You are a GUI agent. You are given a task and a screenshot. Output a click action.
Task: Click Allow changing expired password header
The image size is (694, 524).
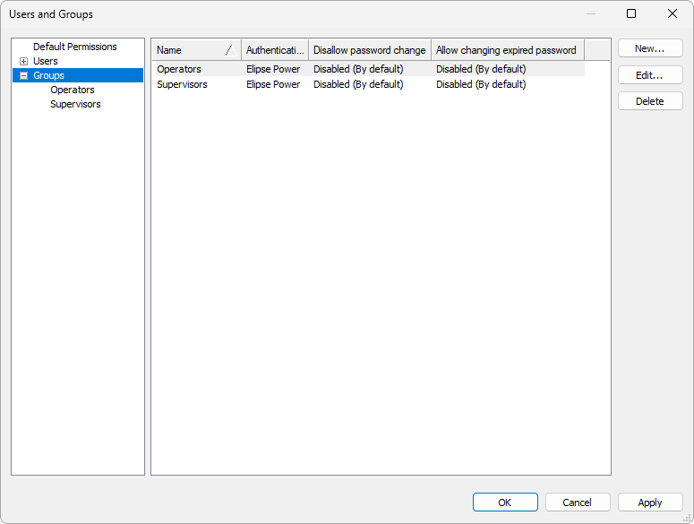pos(506,50)
